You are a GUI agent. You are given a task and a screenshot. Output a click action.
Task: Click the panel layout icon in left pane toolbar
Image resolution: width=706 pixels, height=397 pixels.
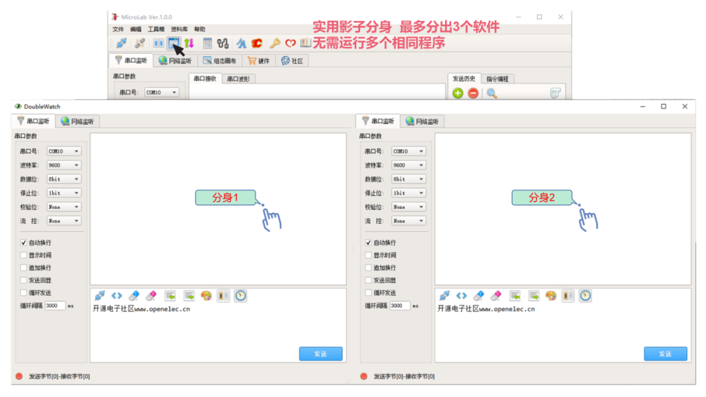[224, 295]
